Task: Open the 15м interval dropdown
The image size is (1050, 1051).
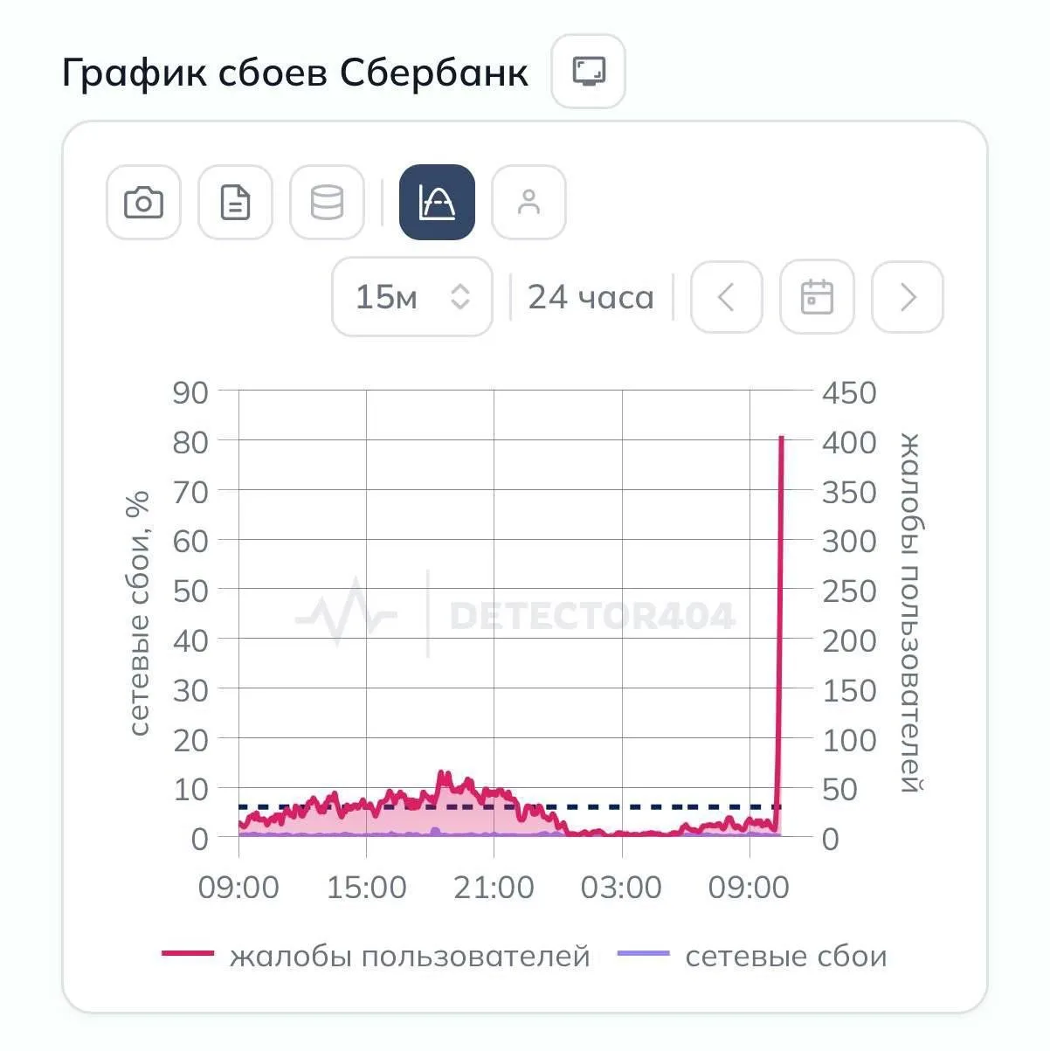Action: 411,297
